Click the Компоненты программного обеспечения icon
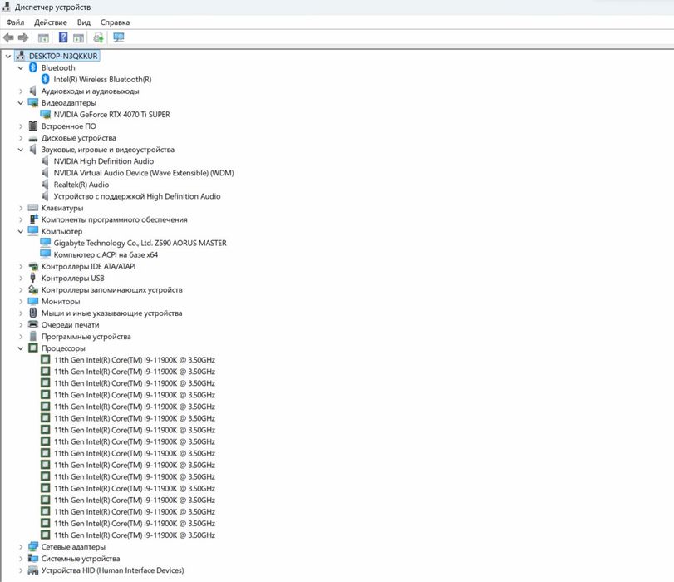The image size is (674, 582). click(x=33, y=219)
